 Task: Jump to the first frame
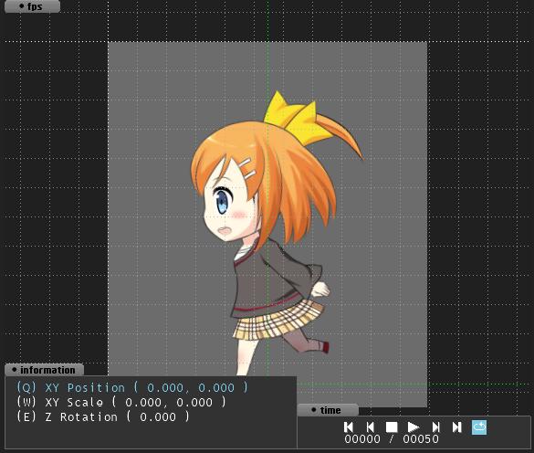point(349,427)
